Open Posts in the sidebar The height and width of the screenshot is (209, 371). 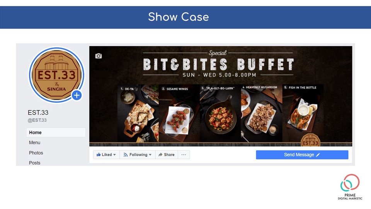tap(34, 163)
